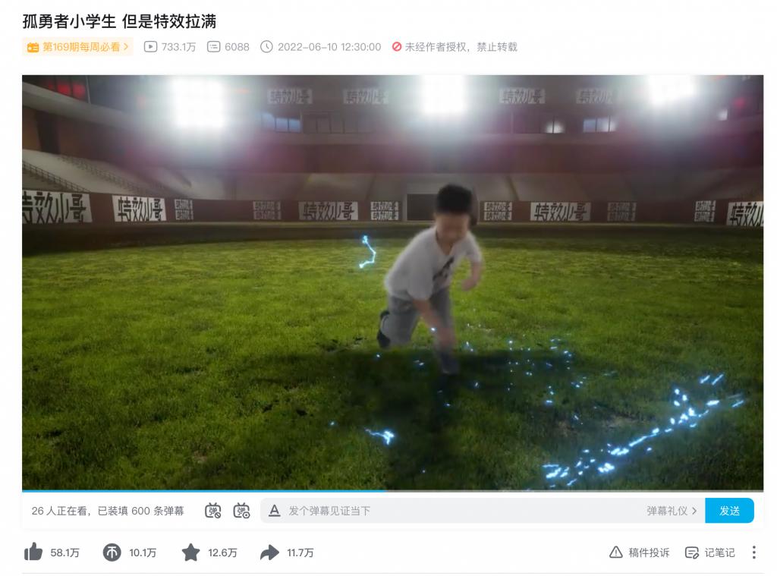
Task: Click the video frame to toggle playback
Action: pos(392,282)
